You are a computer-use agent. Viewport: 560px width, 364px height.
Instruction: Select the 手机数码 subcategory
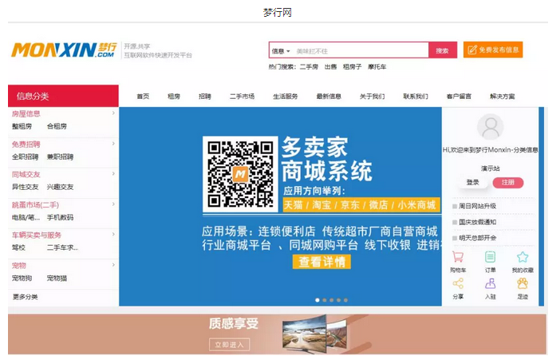click(60, 218)
